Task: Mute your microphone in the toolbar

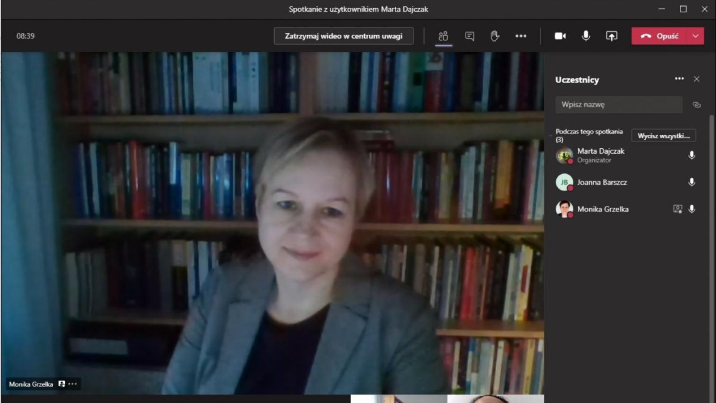Action: pyautogui.click(x=585, y=36)
